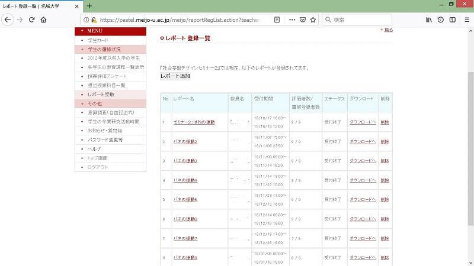The height and width of the screenshot is (266, 474).
Task: Click 削除 link for バネの振動3 row
Action: pyautogui.click(x=385, y=161)
